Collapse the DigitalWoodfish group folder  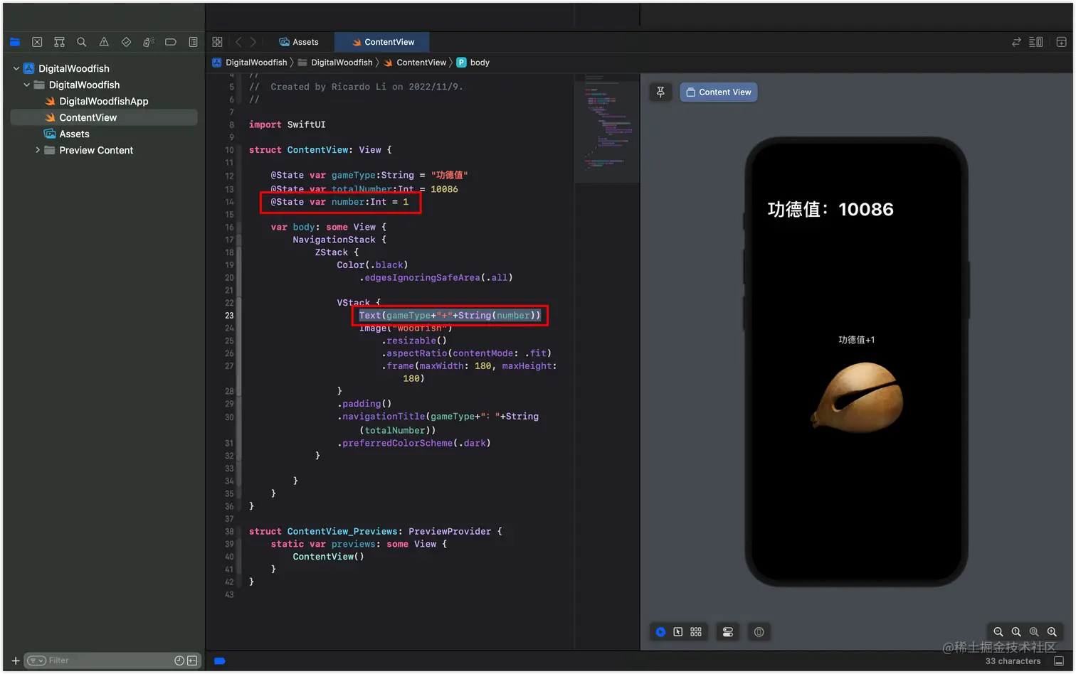click(x=27, y=85)
